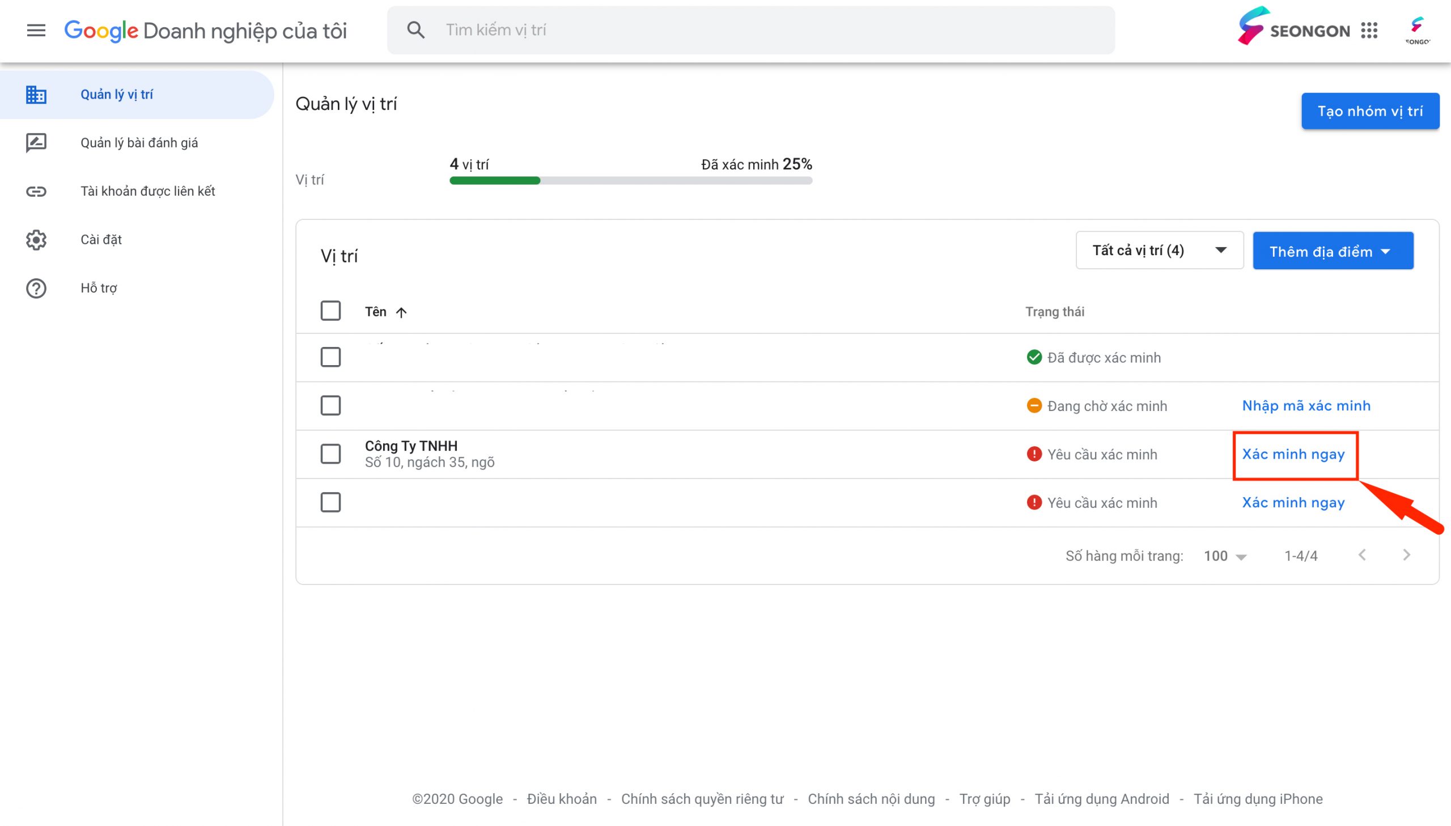The image size is (1451, 826).
Task: Open Quản lý bài đánh giá in sidebar
Action: click(137, 143)
